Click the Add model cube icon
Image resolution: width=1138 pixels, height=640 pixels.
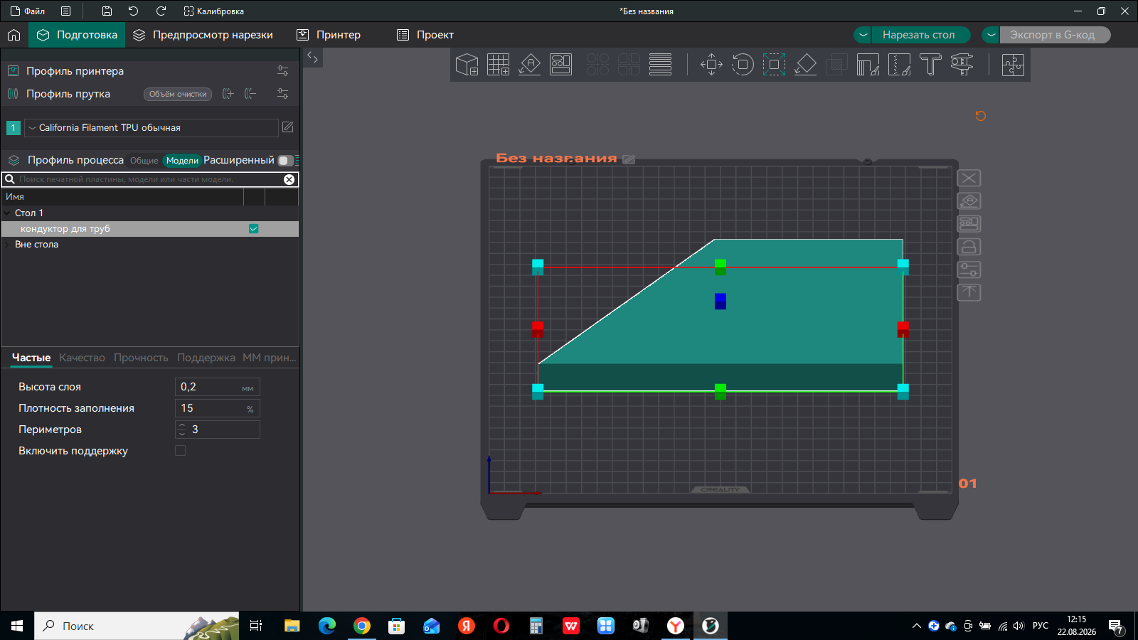[467, 65]
